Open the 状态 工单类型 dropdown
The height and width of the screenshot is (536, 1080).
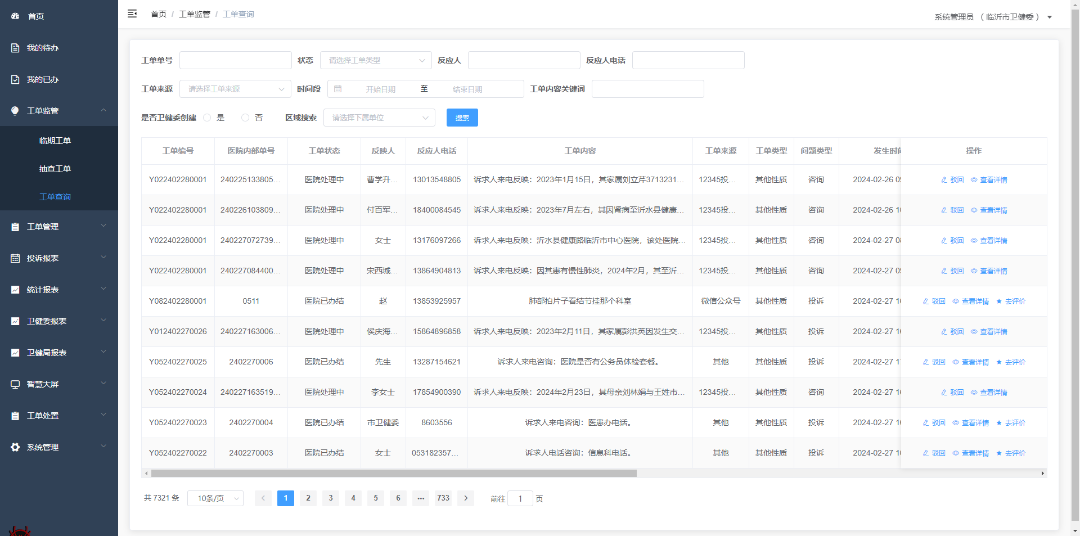[x=376, y=60]
